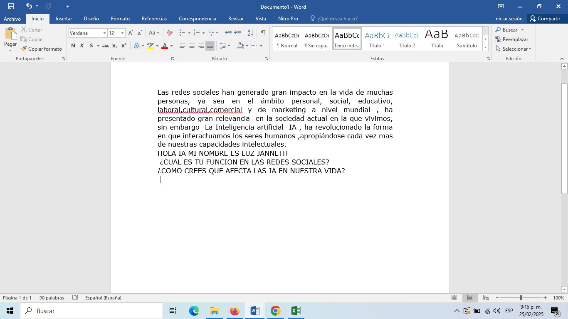568x319 pixels.
Task: Apply subscript formatting
Action: (x=115, y=46)
